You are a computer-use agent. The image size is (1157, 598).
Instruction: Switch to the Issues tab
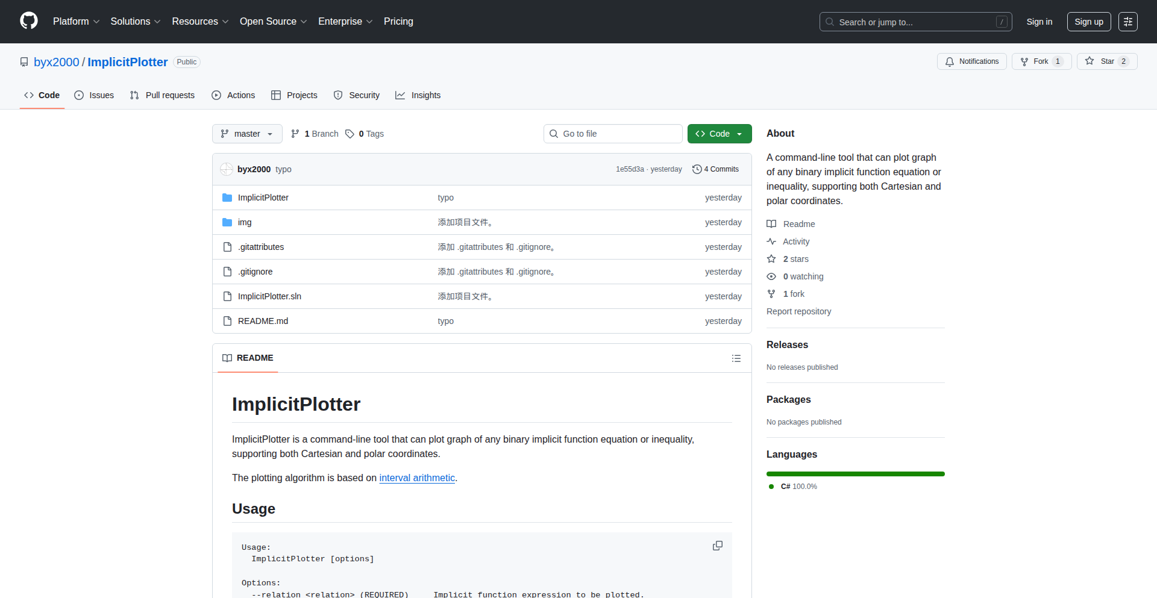(x=94, y=95)
